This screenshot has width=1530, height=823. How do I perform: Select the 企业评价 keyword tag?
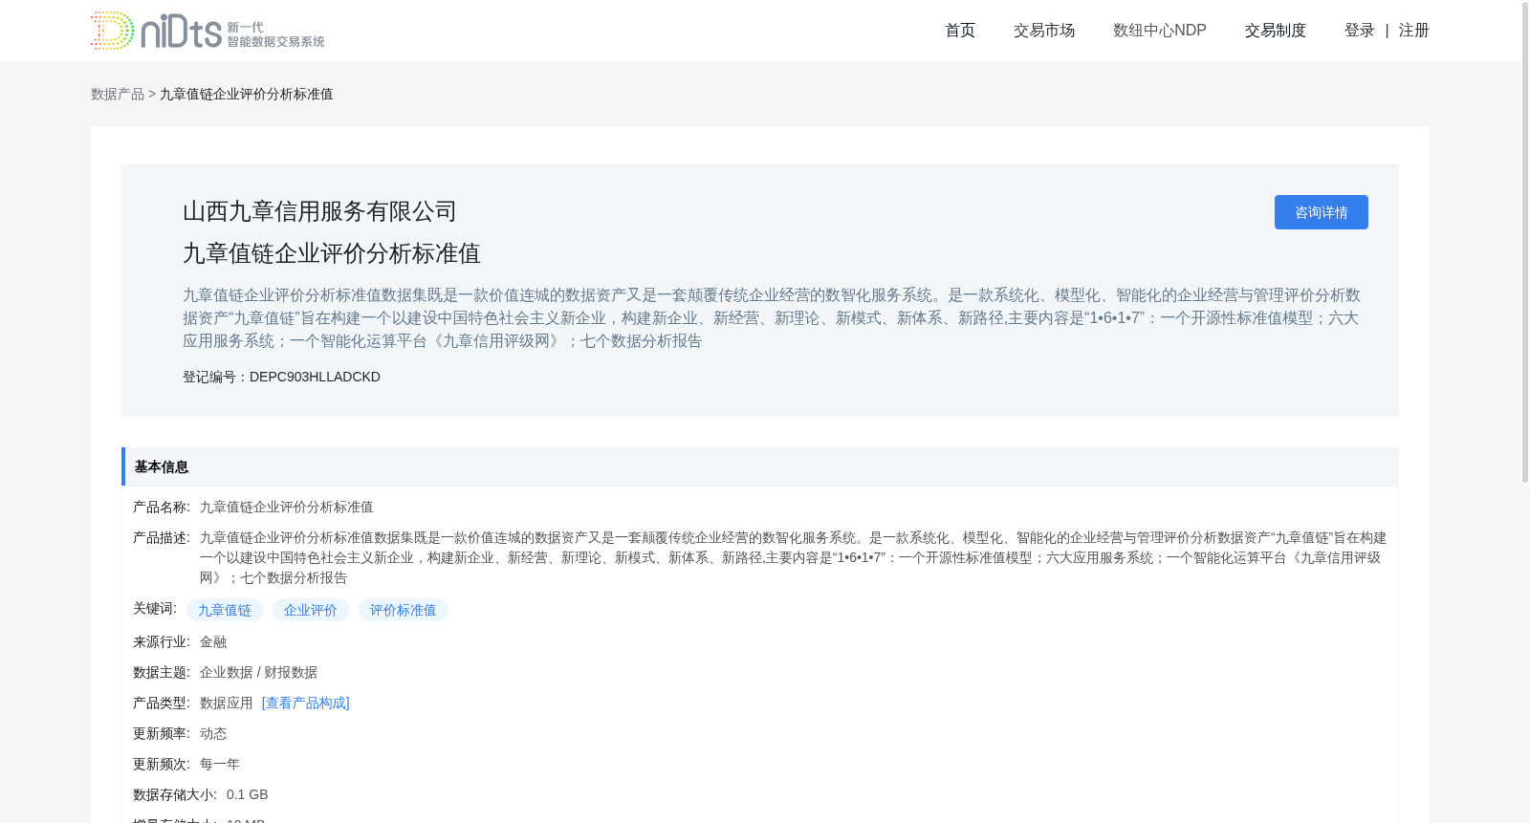tap(311, 610)
